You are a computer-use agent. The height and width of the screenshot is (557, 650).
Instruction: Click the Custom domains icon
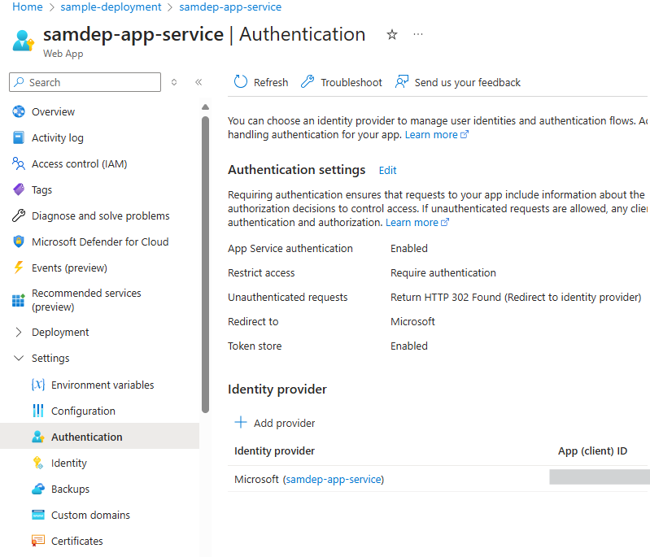[38, 515]
